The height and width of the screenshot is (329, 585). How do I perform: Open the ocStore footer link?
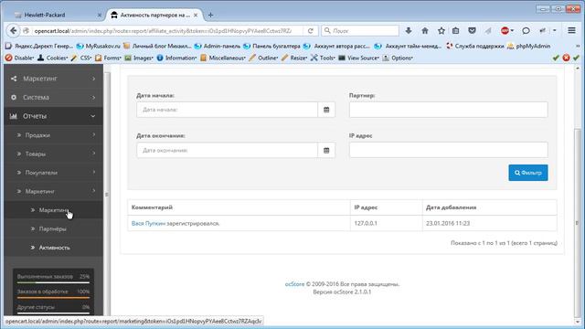[294, 284]
